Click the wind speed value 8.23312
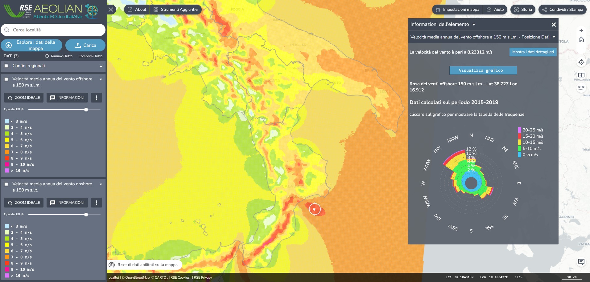 [476, 52]
